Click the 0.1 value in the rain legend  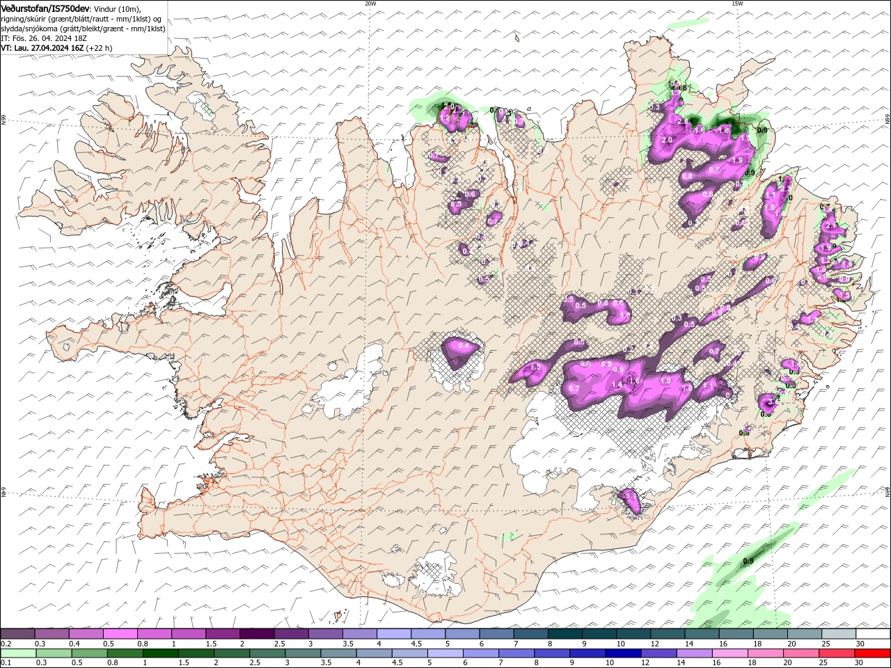pos(6,663)
